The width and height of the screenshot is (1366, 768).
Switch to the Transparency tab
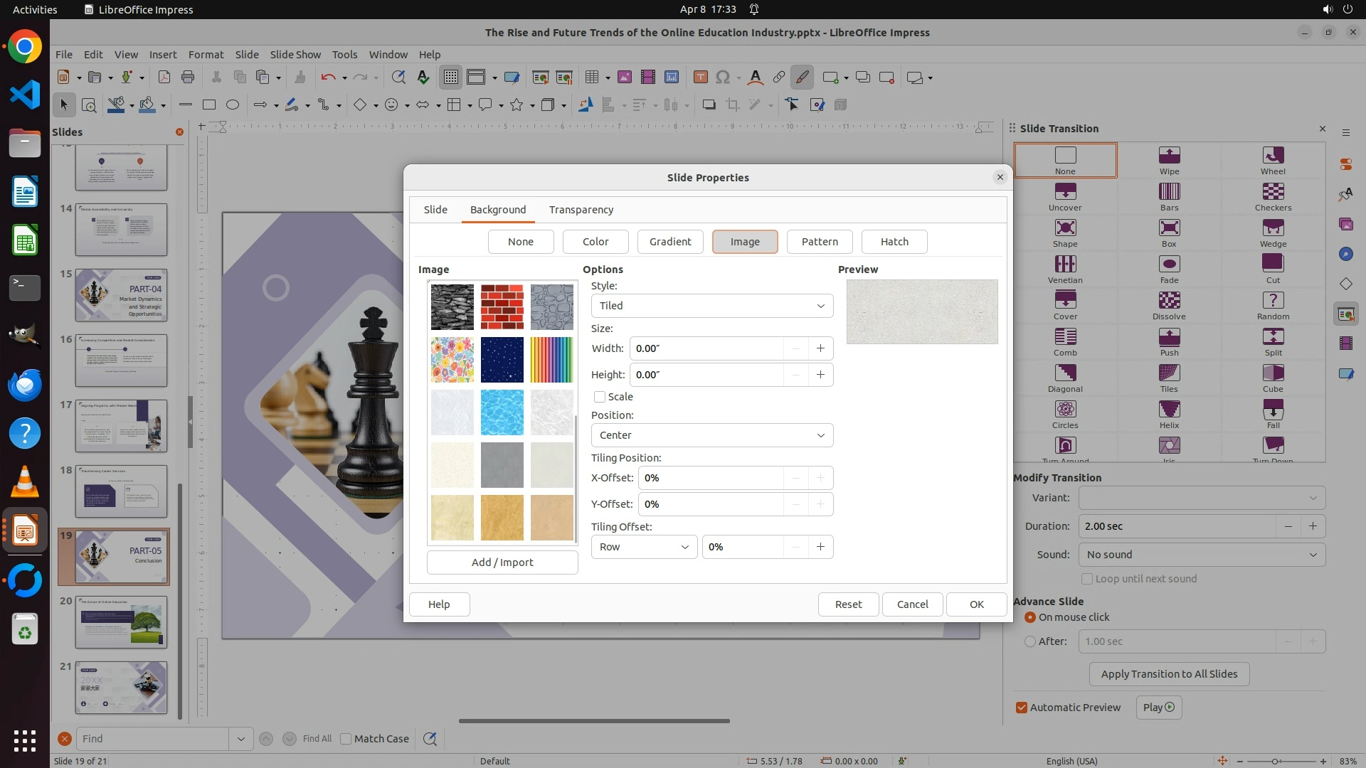581,210
